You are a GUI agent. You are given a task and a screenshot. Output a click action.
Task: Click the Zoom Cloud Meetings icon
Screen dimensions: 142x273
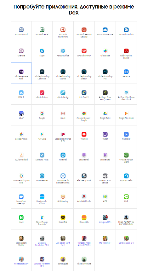[21, 197]
